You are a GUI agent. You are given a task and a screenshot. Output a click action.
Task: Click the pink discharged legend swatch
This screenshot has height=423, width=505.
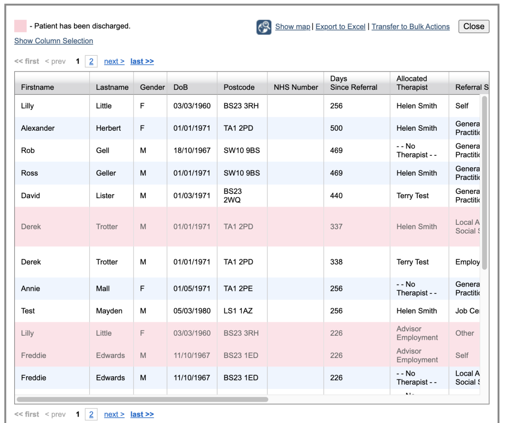21,26
